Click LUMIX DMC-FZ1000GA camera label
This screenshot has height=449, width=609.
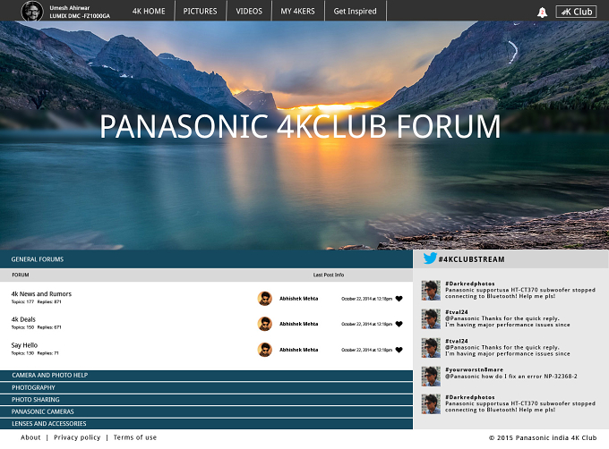click(x=80, y=16)
